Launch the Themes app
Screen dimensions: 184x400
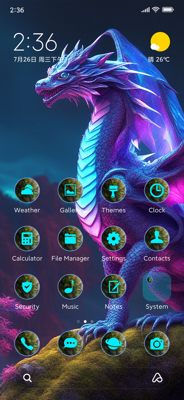113,190
